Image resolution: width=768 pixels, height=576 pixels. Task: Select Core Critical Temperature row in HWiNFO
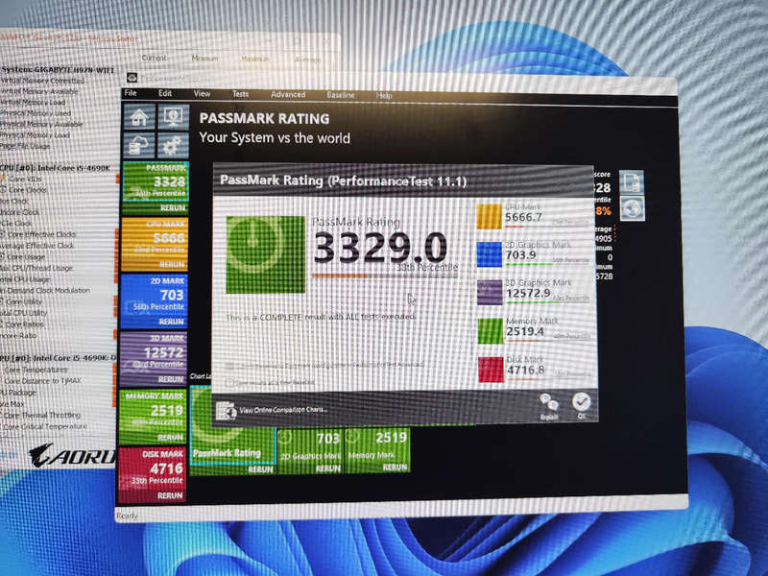click(x=45, y=426)
